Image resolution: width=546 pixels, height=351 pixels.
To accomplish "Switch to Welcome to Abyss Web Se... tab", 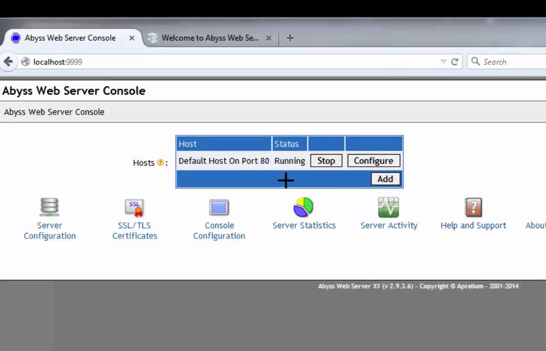I will point(210,38).
